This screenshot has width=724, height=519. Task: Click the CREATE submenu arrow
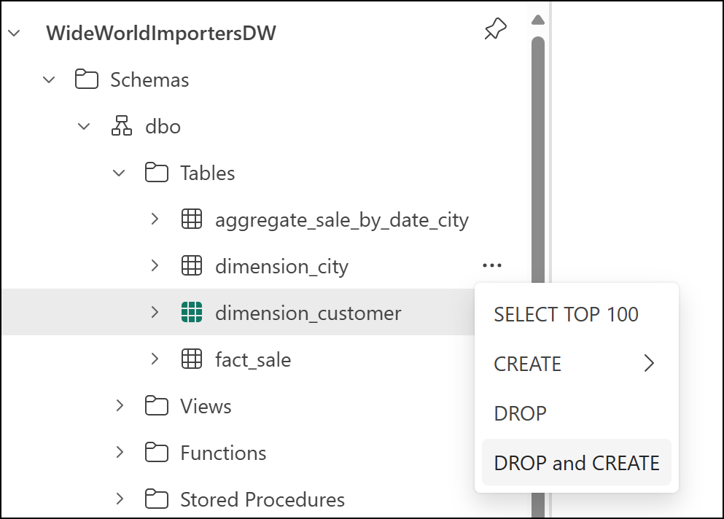(649, 364)
